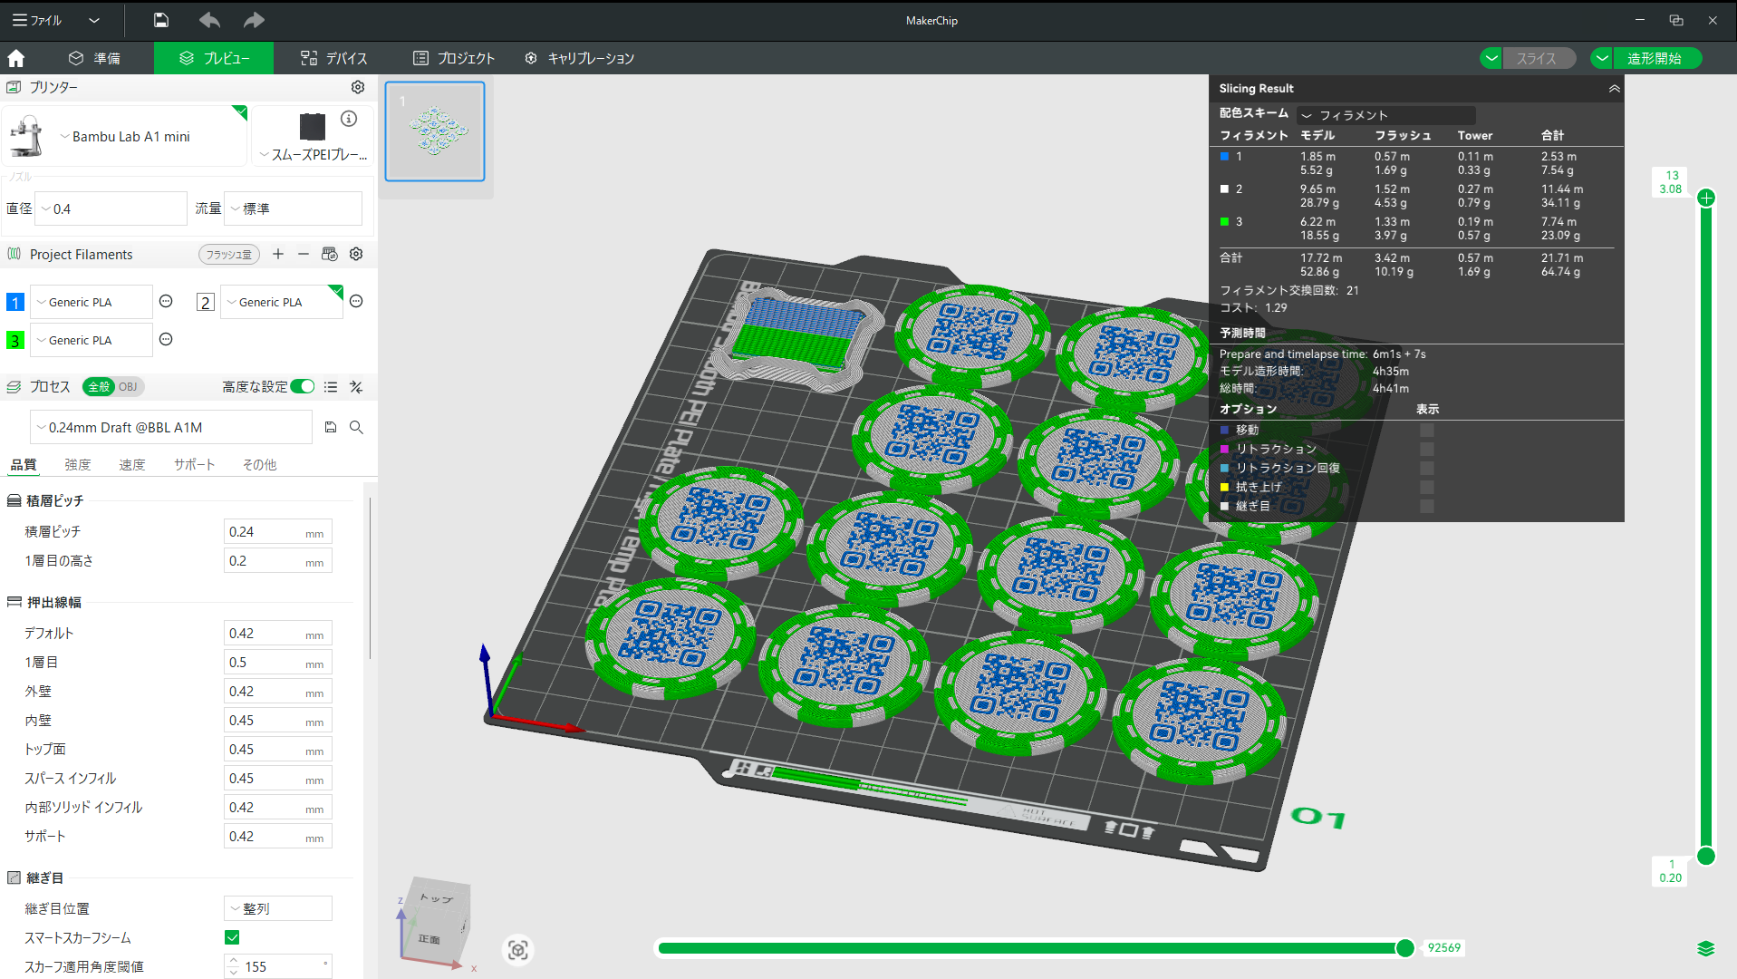Click the フラッシュ量 button
1737x979 pixels.
[x=229, y=255]
